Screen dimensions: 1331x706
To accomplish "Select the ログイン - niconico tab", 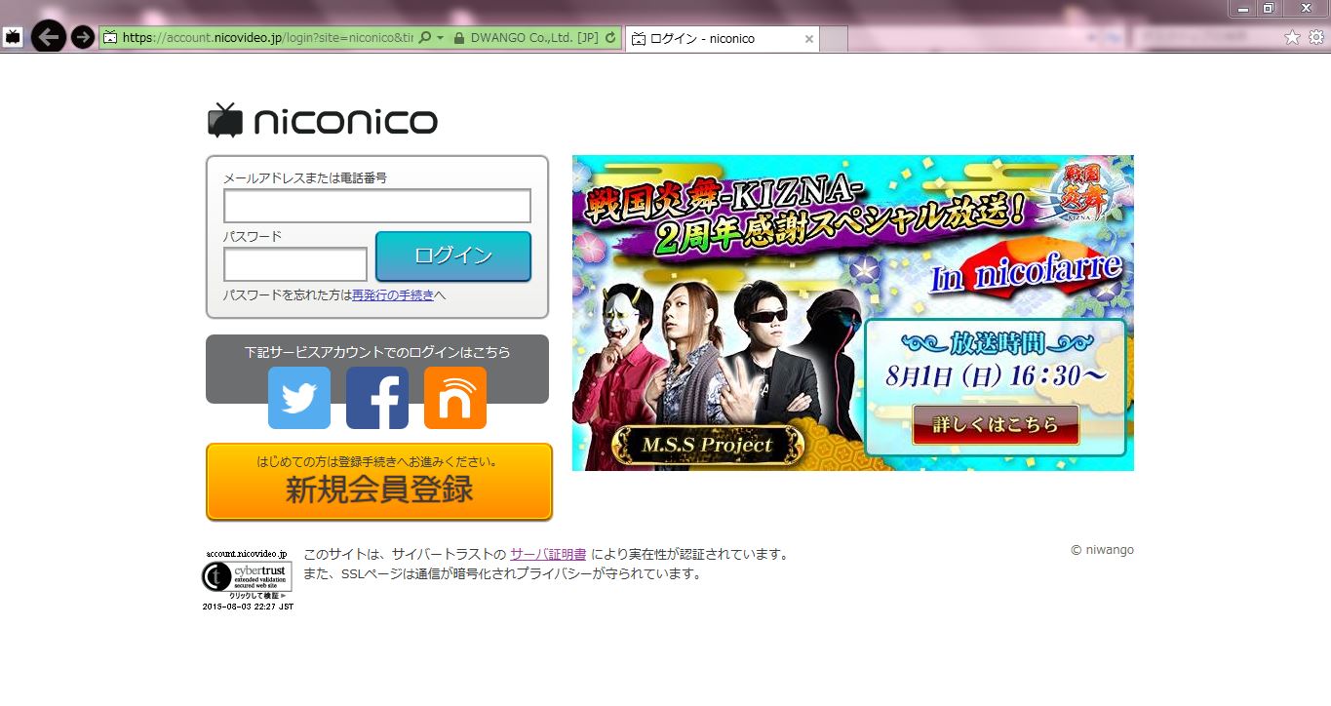I will [723, 39].
